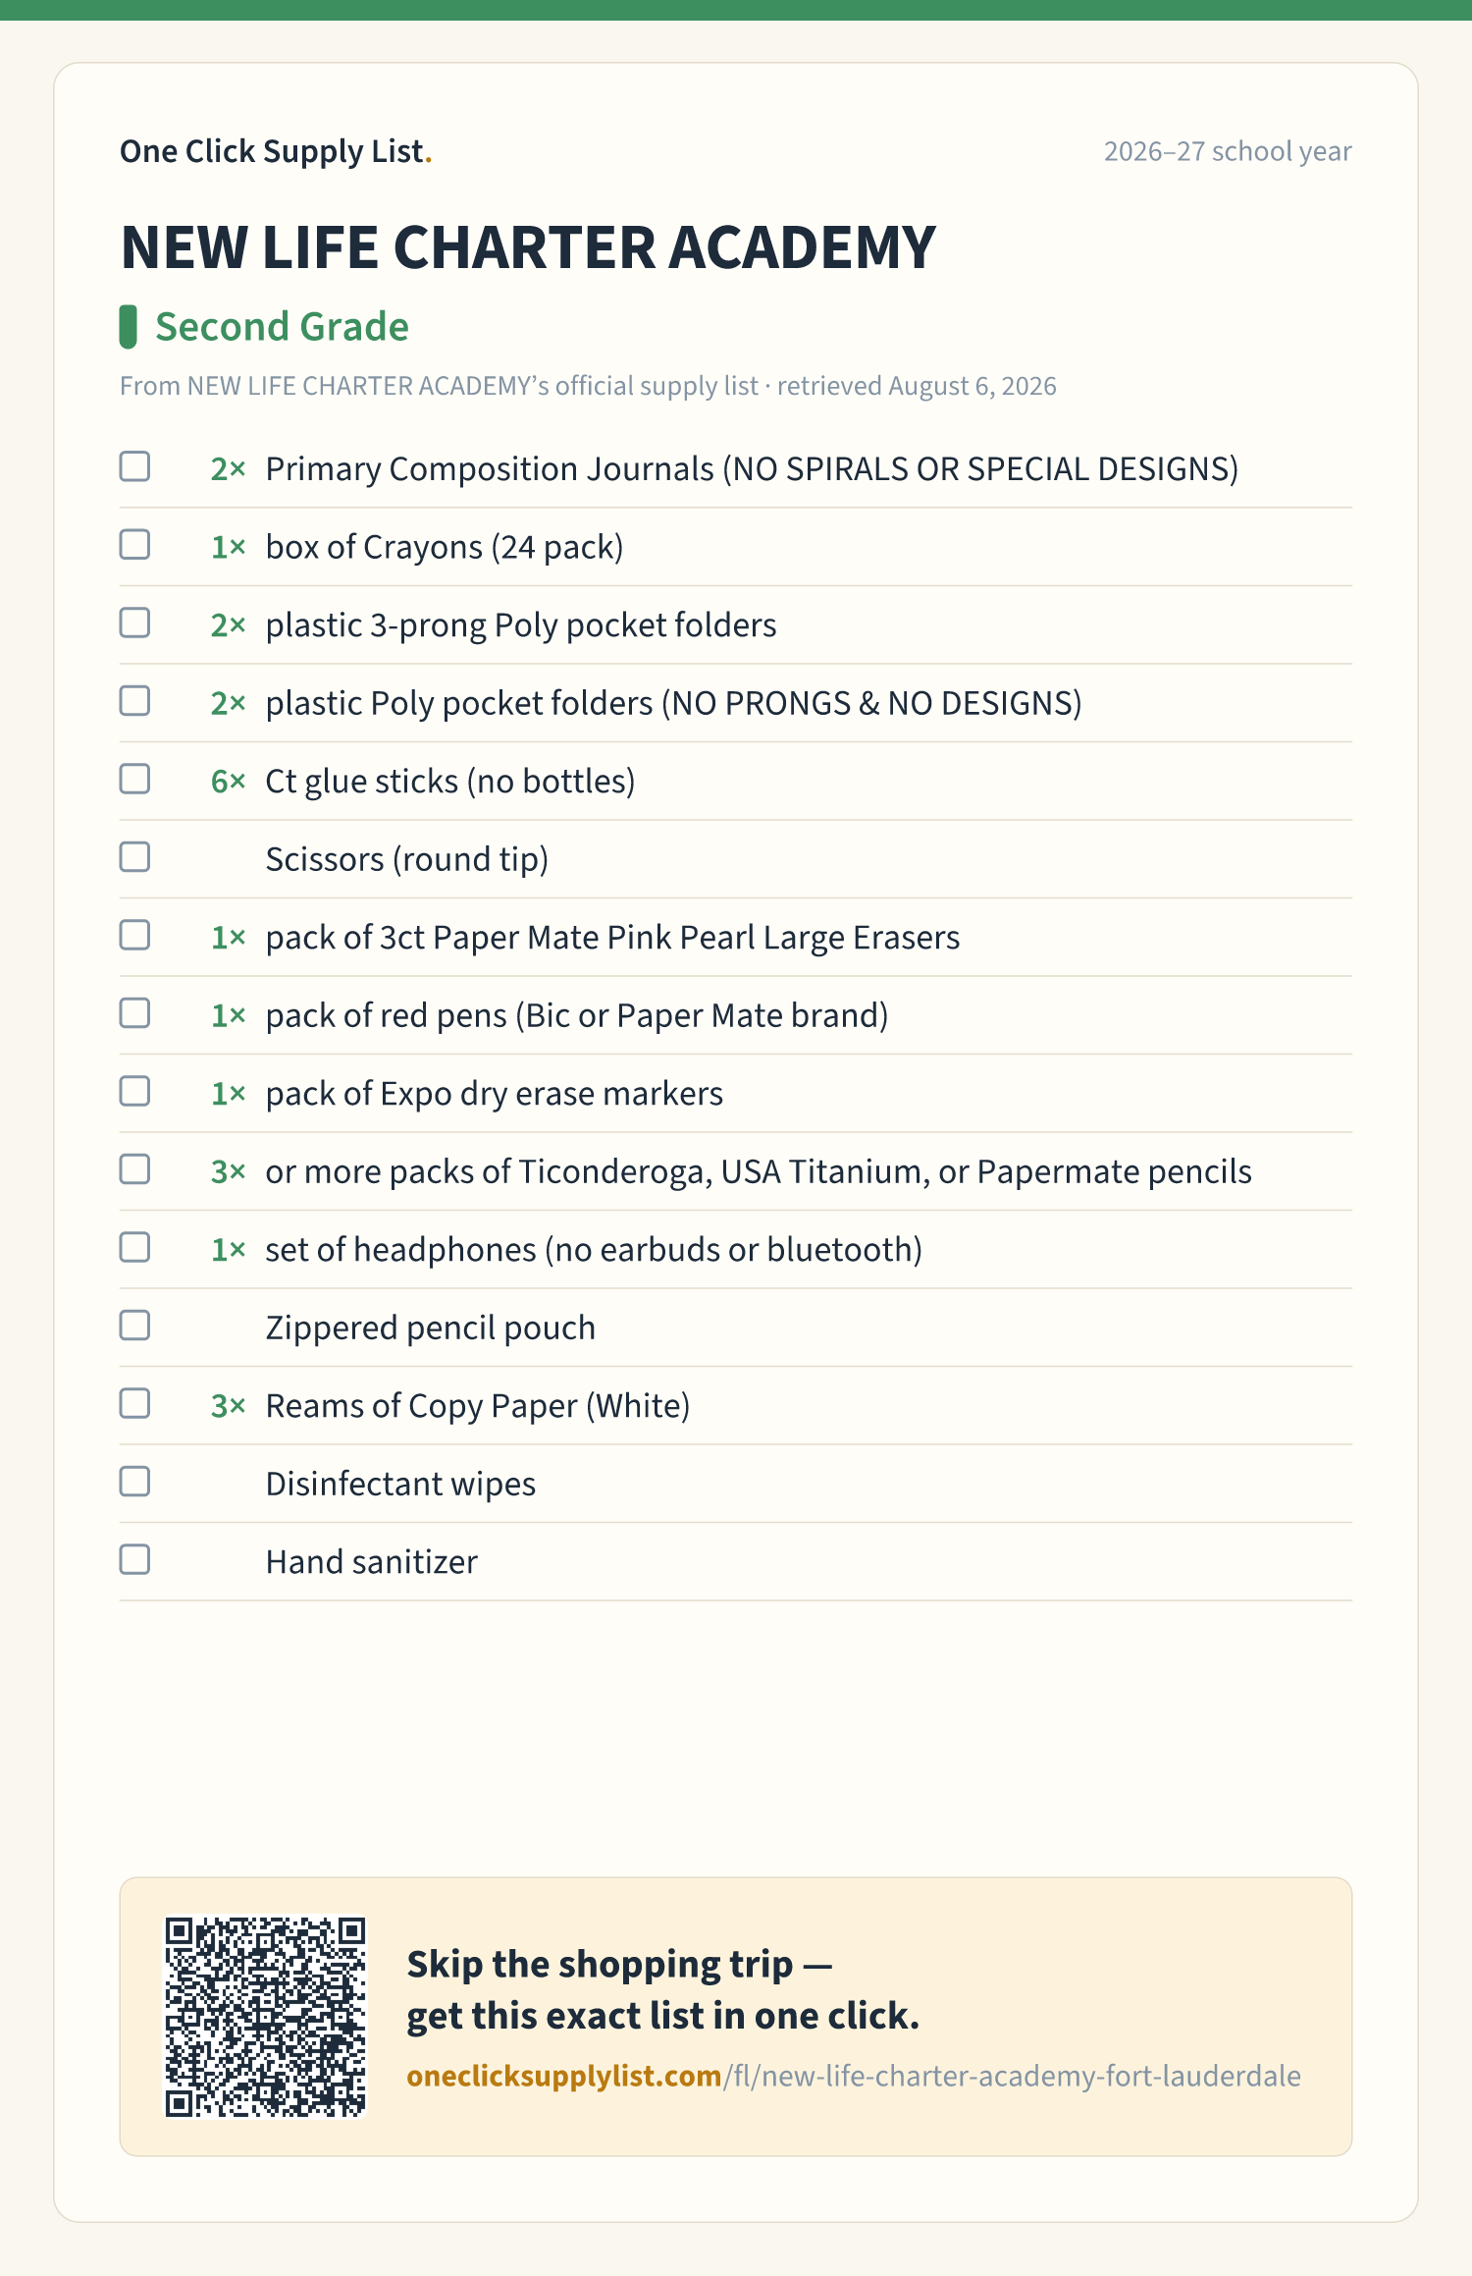This screenshot has height=2276, width=1472.
Task: Check the Hand sanitizer checkbox
Action: coord(134,1559)
